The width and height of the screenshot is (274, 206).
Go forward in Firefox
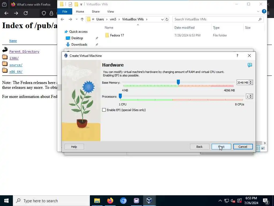pos(16,13)
